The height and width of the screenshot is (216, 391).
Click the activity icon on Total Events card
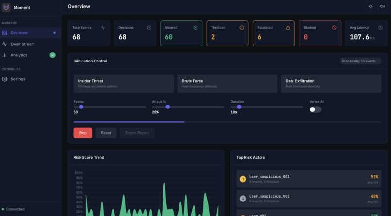(x=103, y=28)
